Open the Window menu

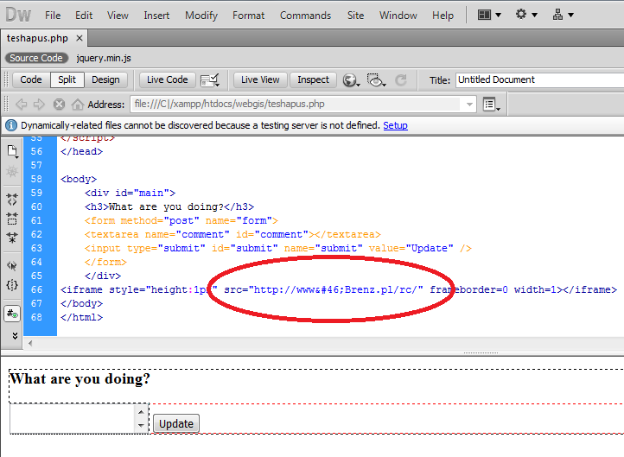coord(398,15)
